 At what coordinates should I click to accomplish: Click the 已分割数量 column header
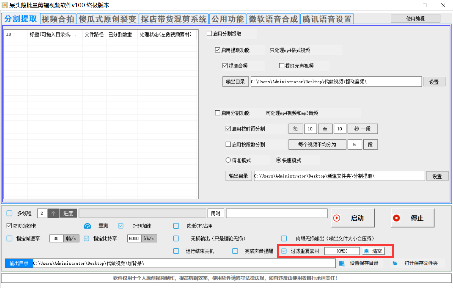(x=122, y=34)
